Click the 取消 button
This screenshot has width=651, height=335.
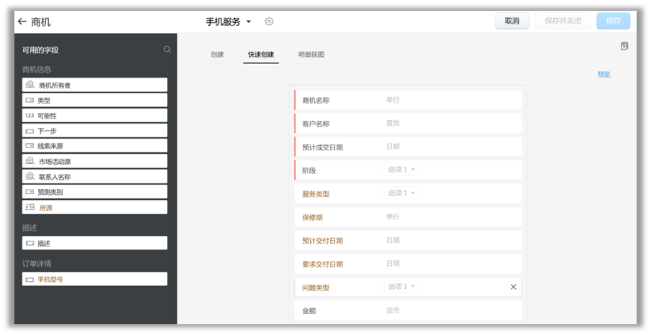(511, 21)
